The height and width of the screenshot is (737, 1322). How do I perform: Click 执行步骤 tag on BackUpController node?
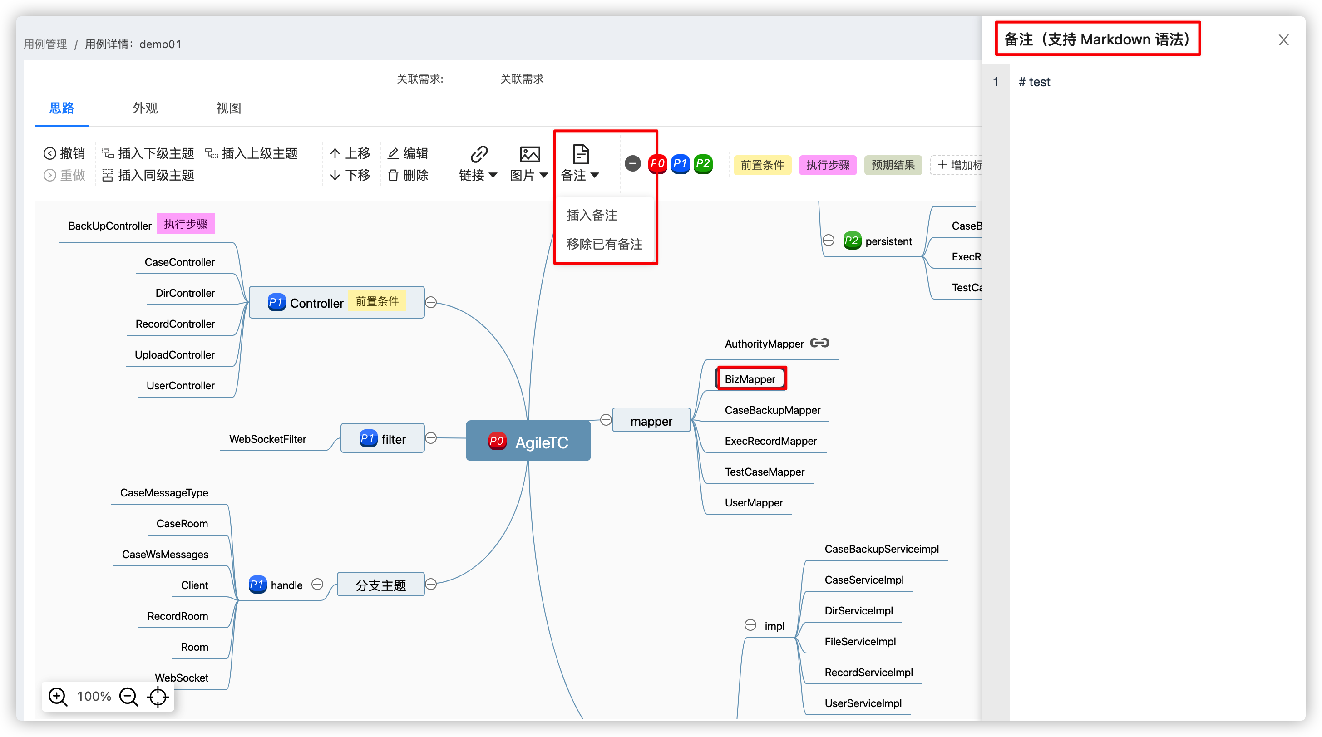[186, 224]
